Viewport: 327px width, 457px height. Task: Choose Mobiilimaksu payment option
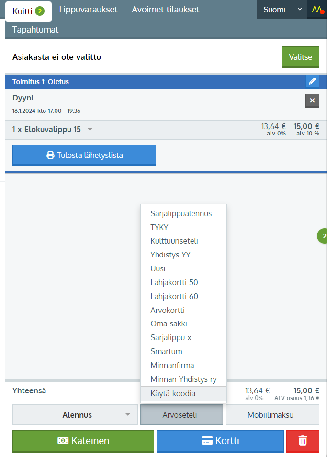click(272, 415)
